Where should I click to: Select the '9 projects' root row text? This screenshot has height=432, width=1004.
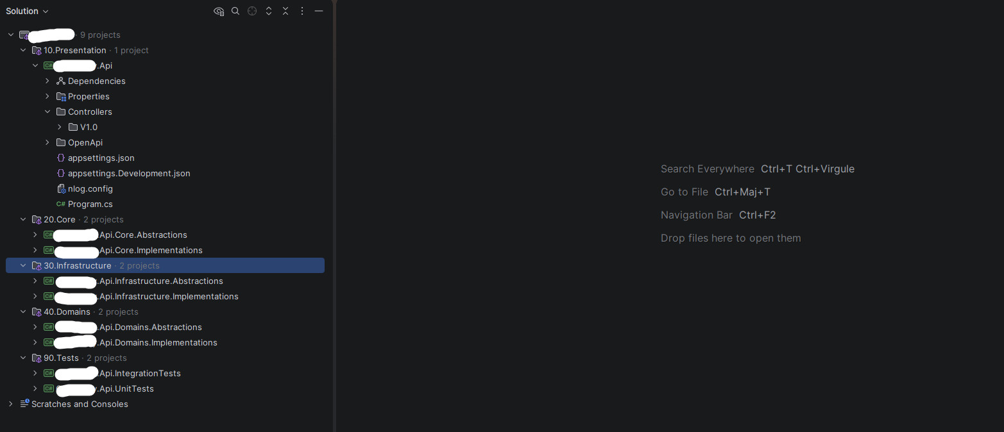pos(100,35)
